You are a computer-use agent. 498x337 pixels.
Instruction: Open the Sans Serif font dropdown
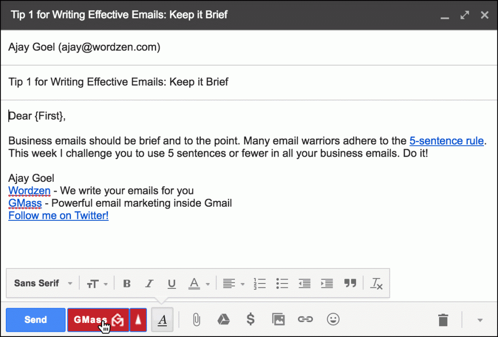[x=43, y=283]
